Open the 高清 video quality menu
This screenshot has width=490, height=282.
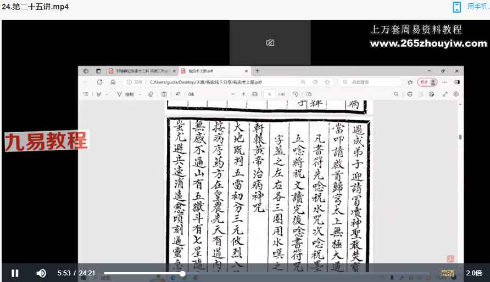[x=447, y=273]
